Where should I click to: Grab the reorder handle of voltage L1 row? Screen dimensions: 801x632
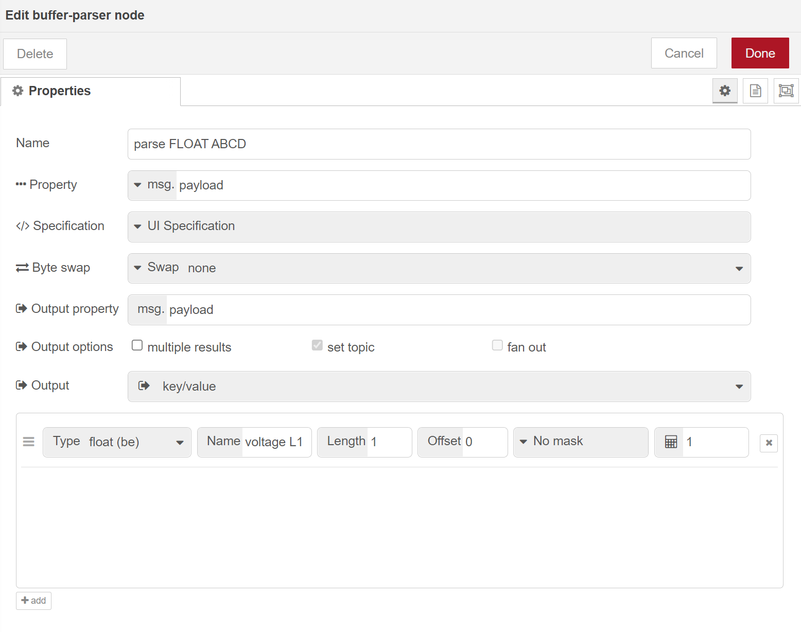point(29,442)
